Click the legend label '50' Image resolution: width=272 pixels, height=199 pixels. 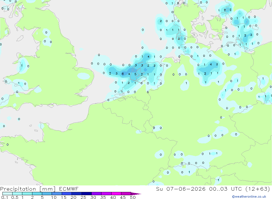(x=133, y=197)
